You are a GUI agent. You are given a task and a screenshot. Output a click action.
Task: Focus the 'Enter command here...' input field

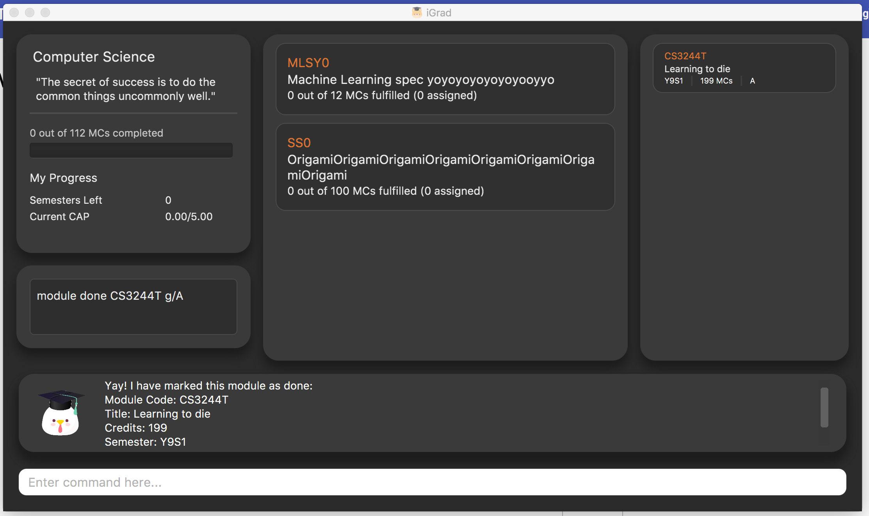[x=433, y=482]
